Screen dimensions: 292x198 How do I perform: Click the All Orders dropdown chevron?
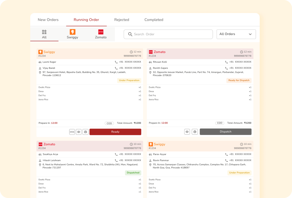[250, 34]
